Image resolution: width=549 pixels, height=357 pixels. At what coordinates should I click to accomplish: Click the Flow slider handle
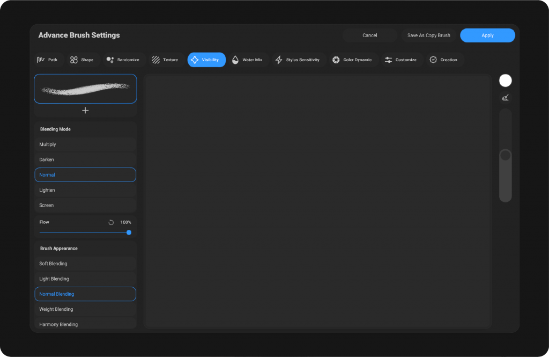(x=129, y=232)
